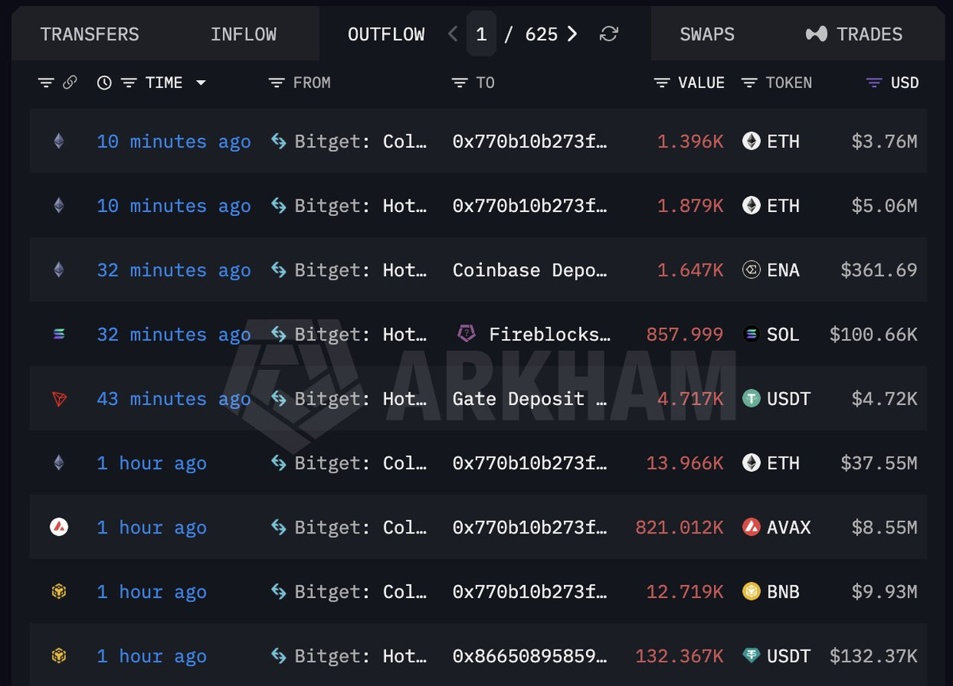Image resolution: width=953 pixels, height=686 pixels.
Task: Sort by TIME dropdown arrow
Action: click(x=201, y=83)
